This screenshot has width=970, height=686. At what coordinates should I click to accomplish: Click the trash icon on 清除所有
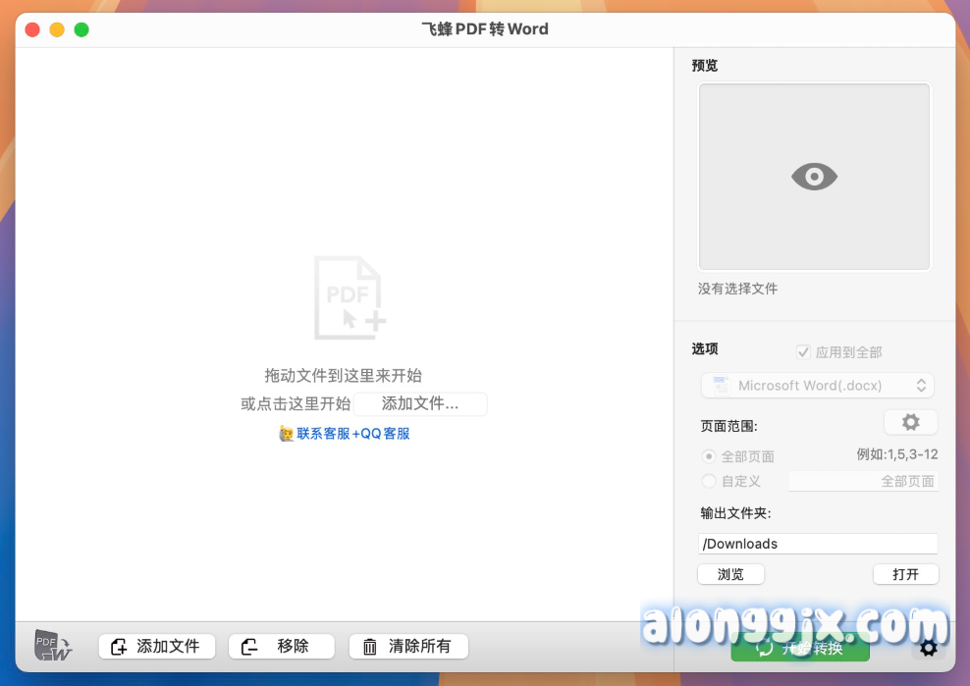[x=370, y=647]
